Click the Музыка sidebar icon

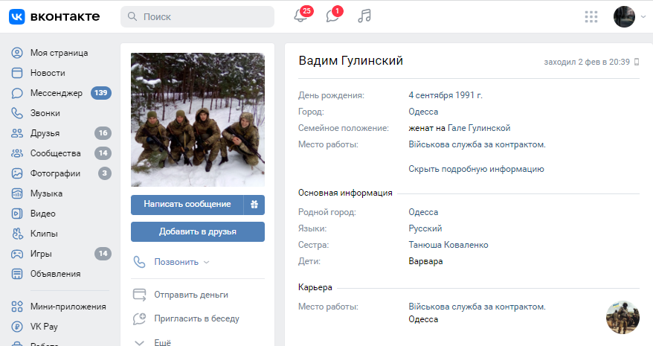point(17,193)
